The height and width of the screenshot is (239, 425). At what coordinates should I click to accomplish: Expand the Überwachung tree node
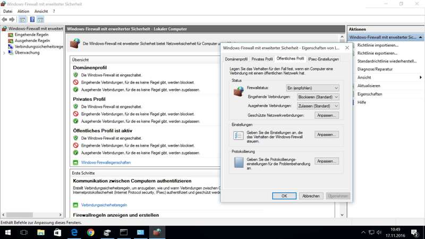tap(4, 53)
